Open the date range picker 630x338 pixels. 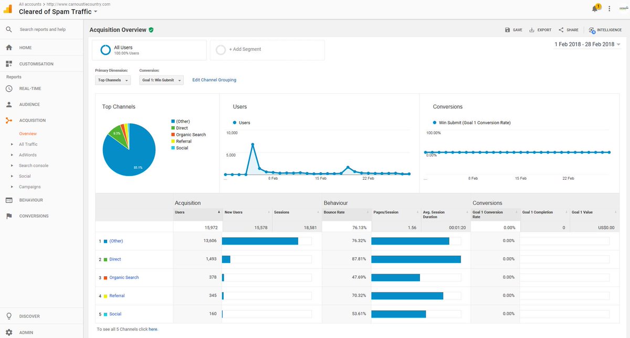point(587,45)
